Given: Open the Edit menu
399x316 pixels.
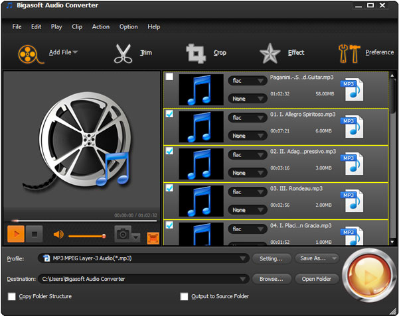Looking at the screenshot, I should (36, 26).
